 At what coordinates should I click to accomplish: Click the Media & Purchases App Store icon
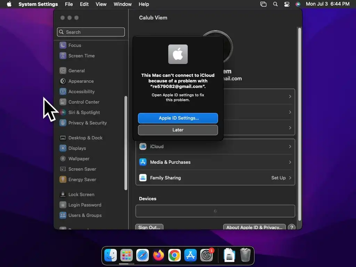(x=143, y=162)
